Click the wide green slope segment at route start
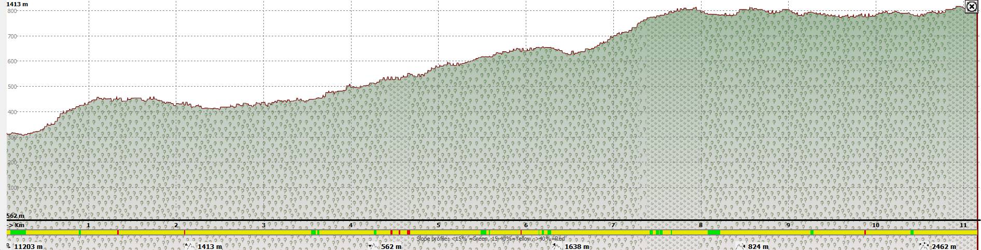The height and width of the screenshot is (250, 981). (x=18, y=232)
